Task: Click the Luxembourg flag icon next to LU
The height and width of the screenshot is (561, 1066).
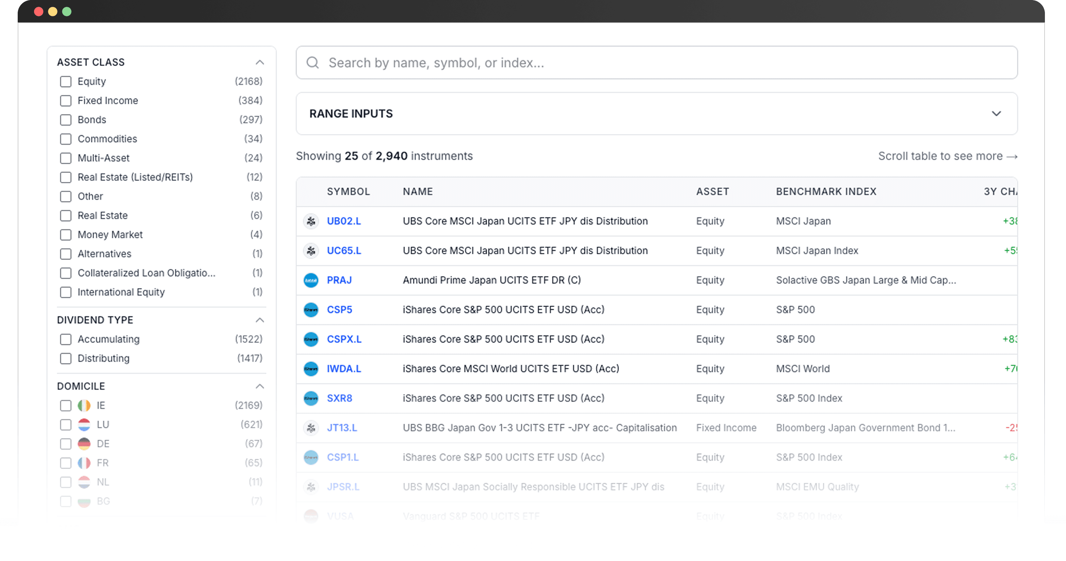Action: (84, 425)
